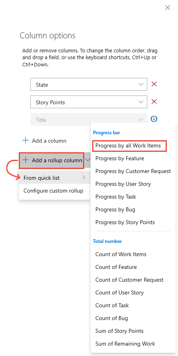Expand the rollup column split-button arrow

click(87, 160)
